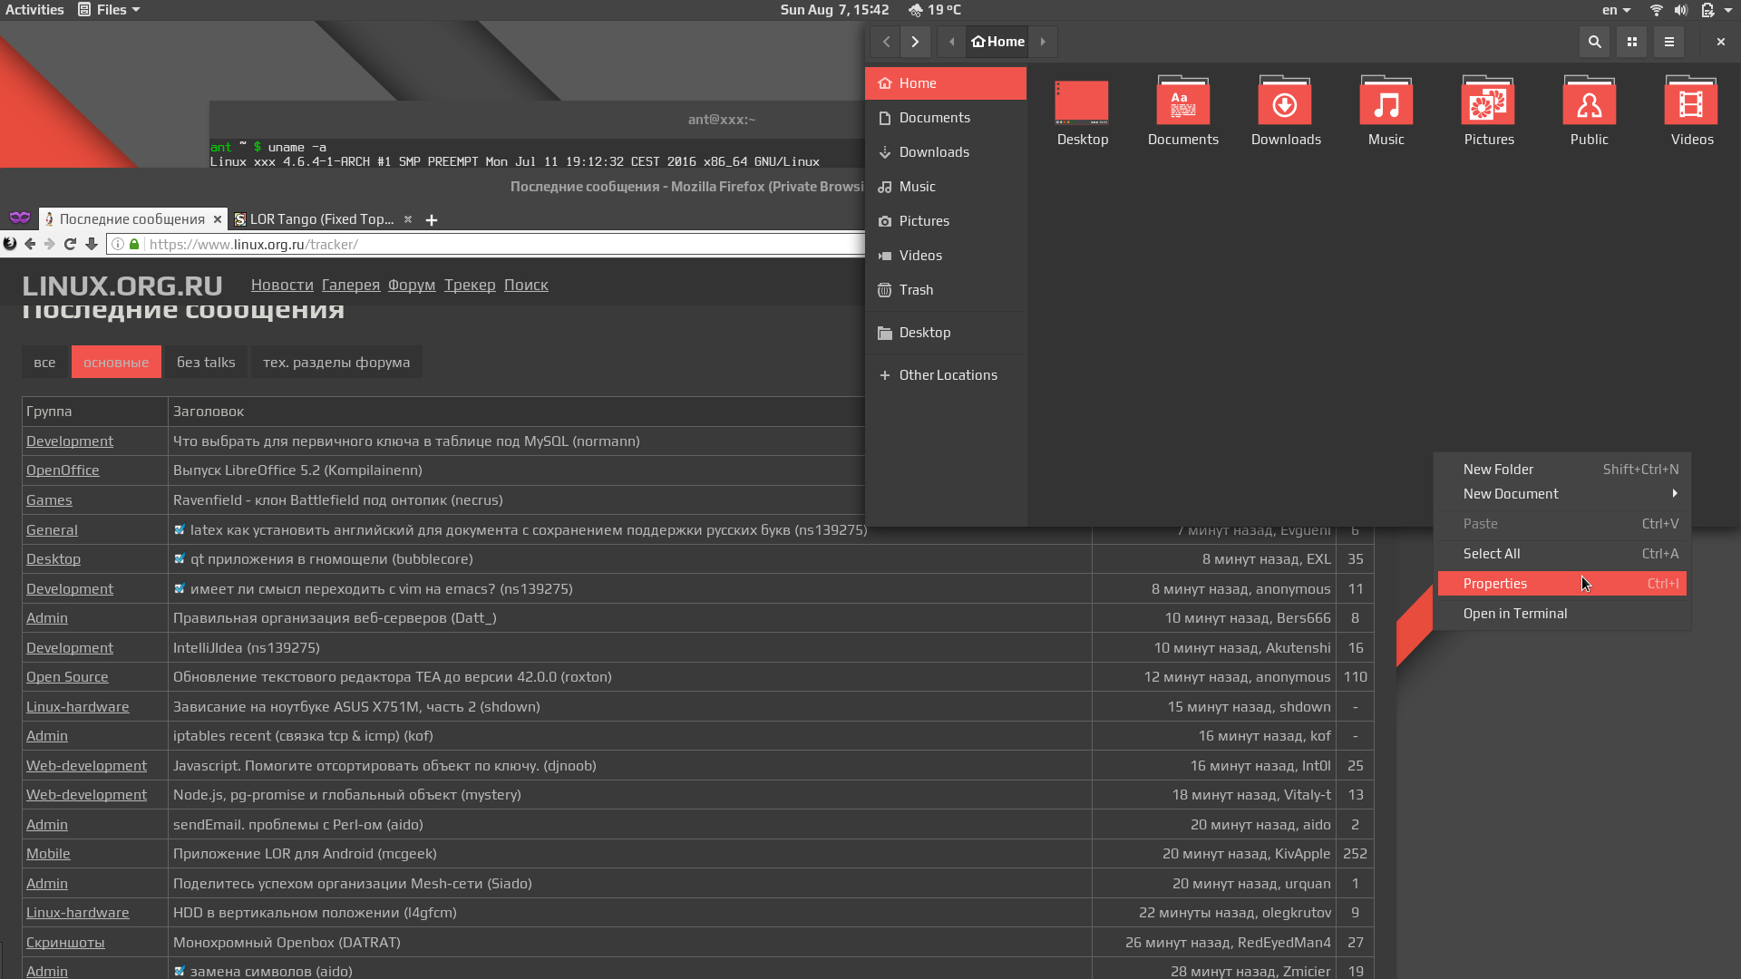The height and width of the screenshot is (979, 1741).
Task: Open Firefox downloads arrow icon
Action: (91, 244)
